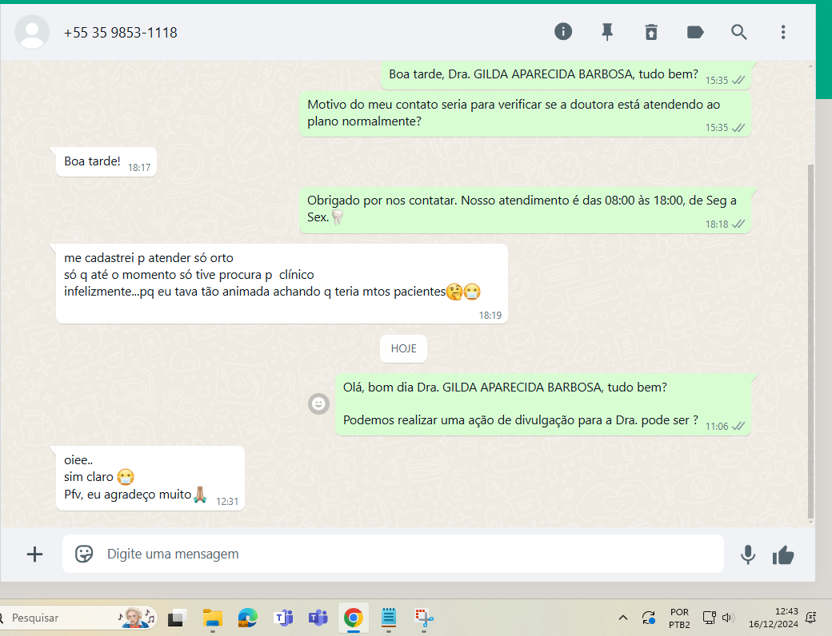Click the chat vertical scrollbar
Image resolution: width=832 pixels, height=636 pixels.
click(810, 342)
